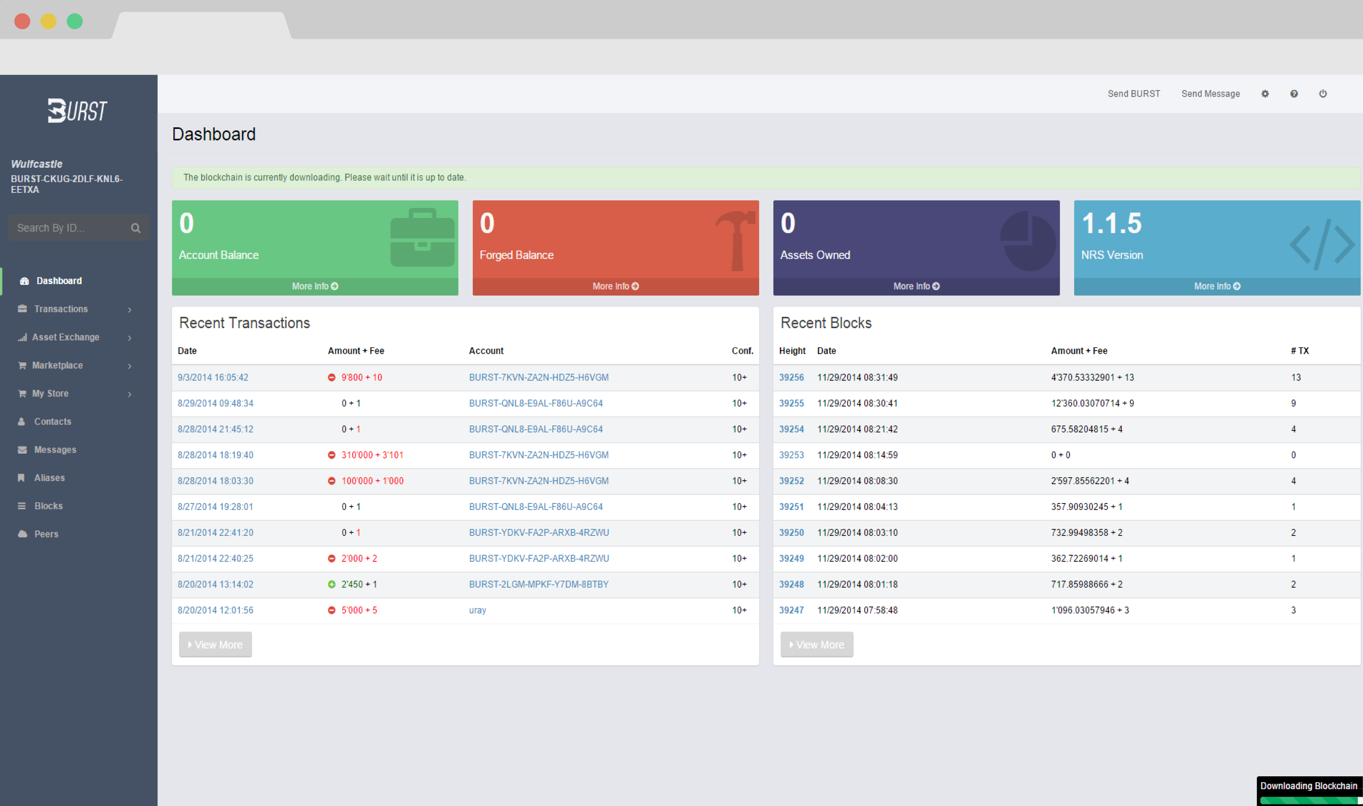
Task: Click the red minus icon beside 5'000 + 5
Action: point(331,610)
